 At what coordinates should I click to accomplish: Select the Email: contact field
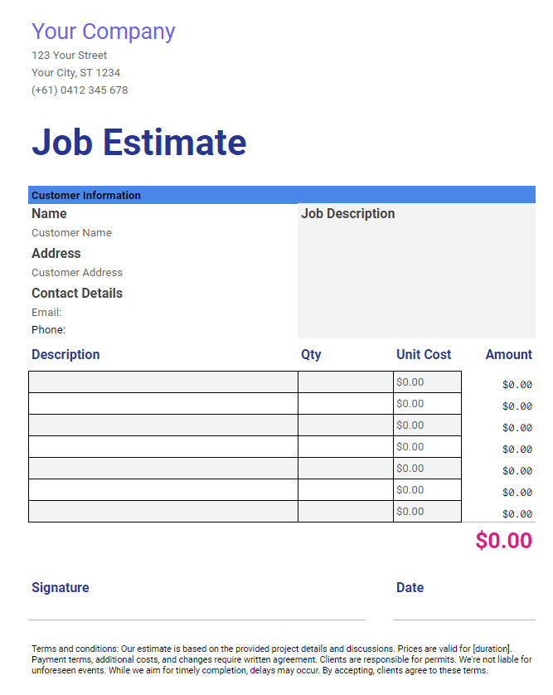[x=46, y=313]
